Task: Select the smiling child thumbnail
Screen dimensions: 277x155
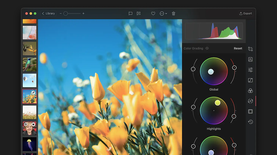Action: tap(30, 128)
